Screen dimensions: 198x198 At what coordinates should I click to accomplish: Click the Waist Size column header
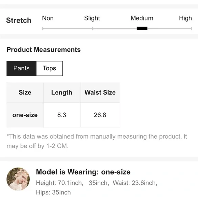point(100,93)
